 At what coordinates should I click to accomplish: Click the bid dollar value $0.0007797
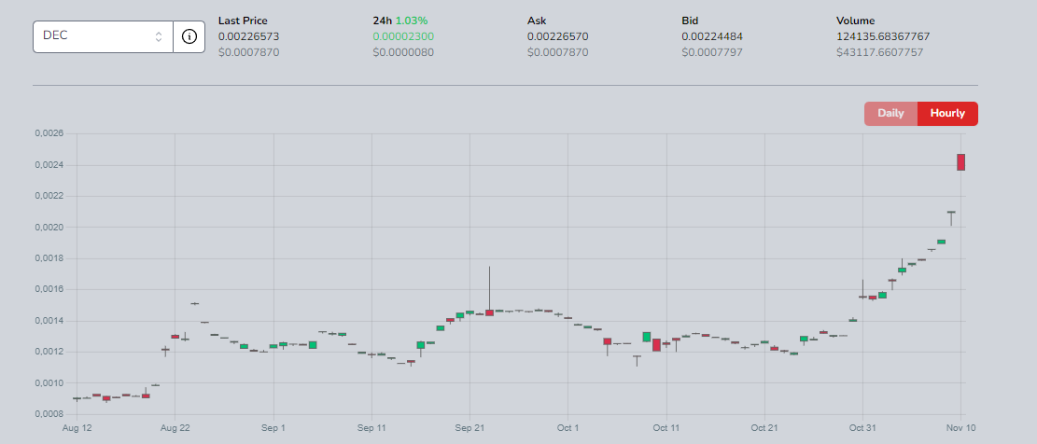pyautogui.click(x=712, y=52)
